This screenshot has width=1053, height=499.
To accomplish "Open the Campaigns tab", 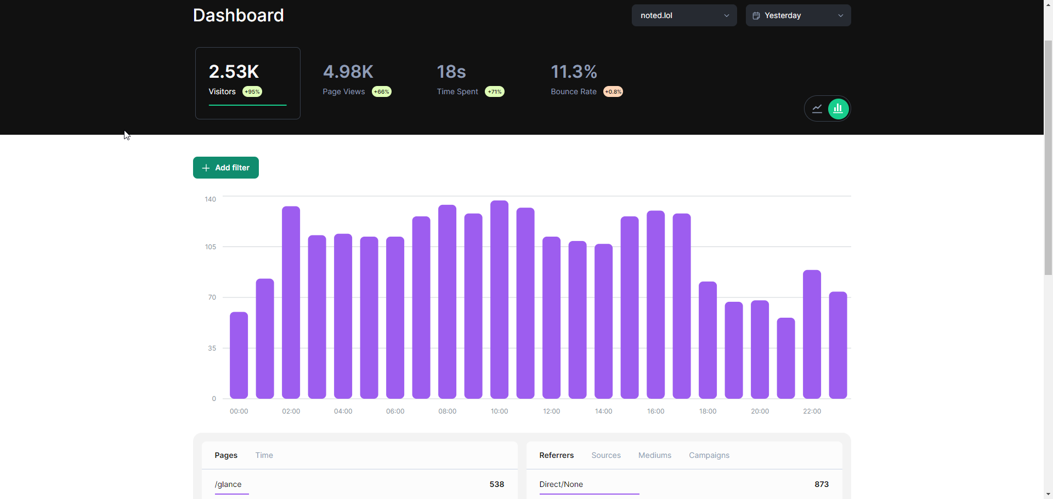I will tap(709, 455).
